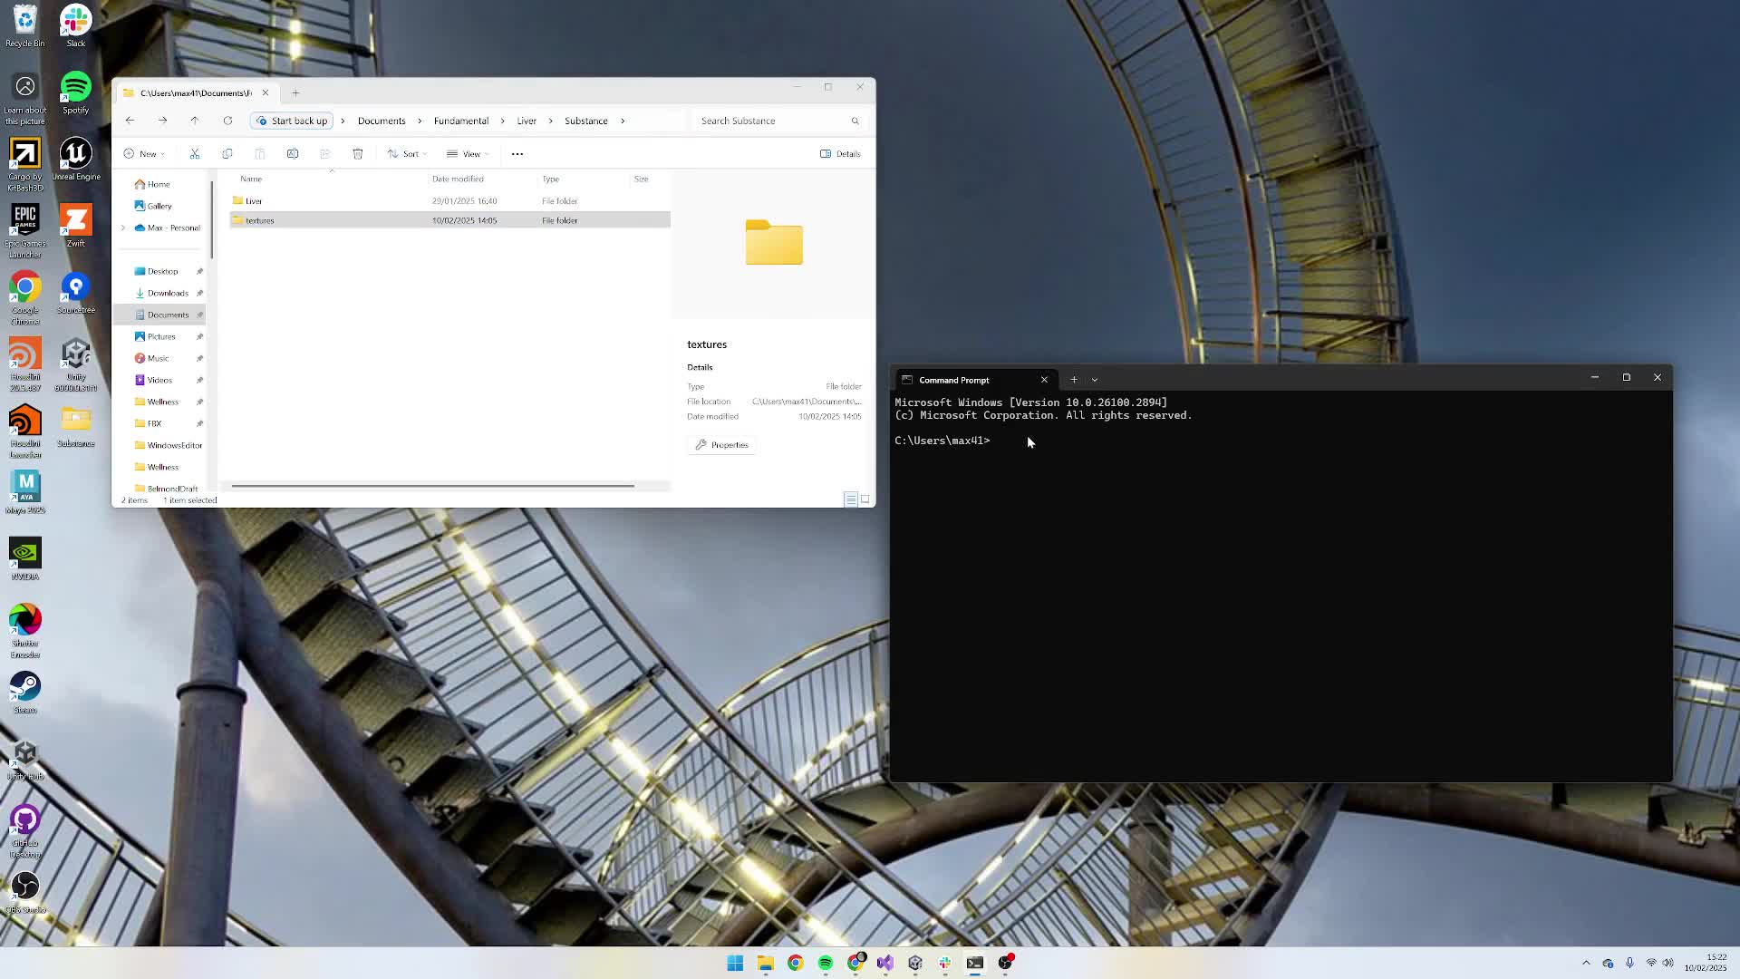Image resolution: width=1740 pixels, height=979 pixels.
Task: Click the Copy icon in Explorer toolbar
Action: tap(227, 154)
